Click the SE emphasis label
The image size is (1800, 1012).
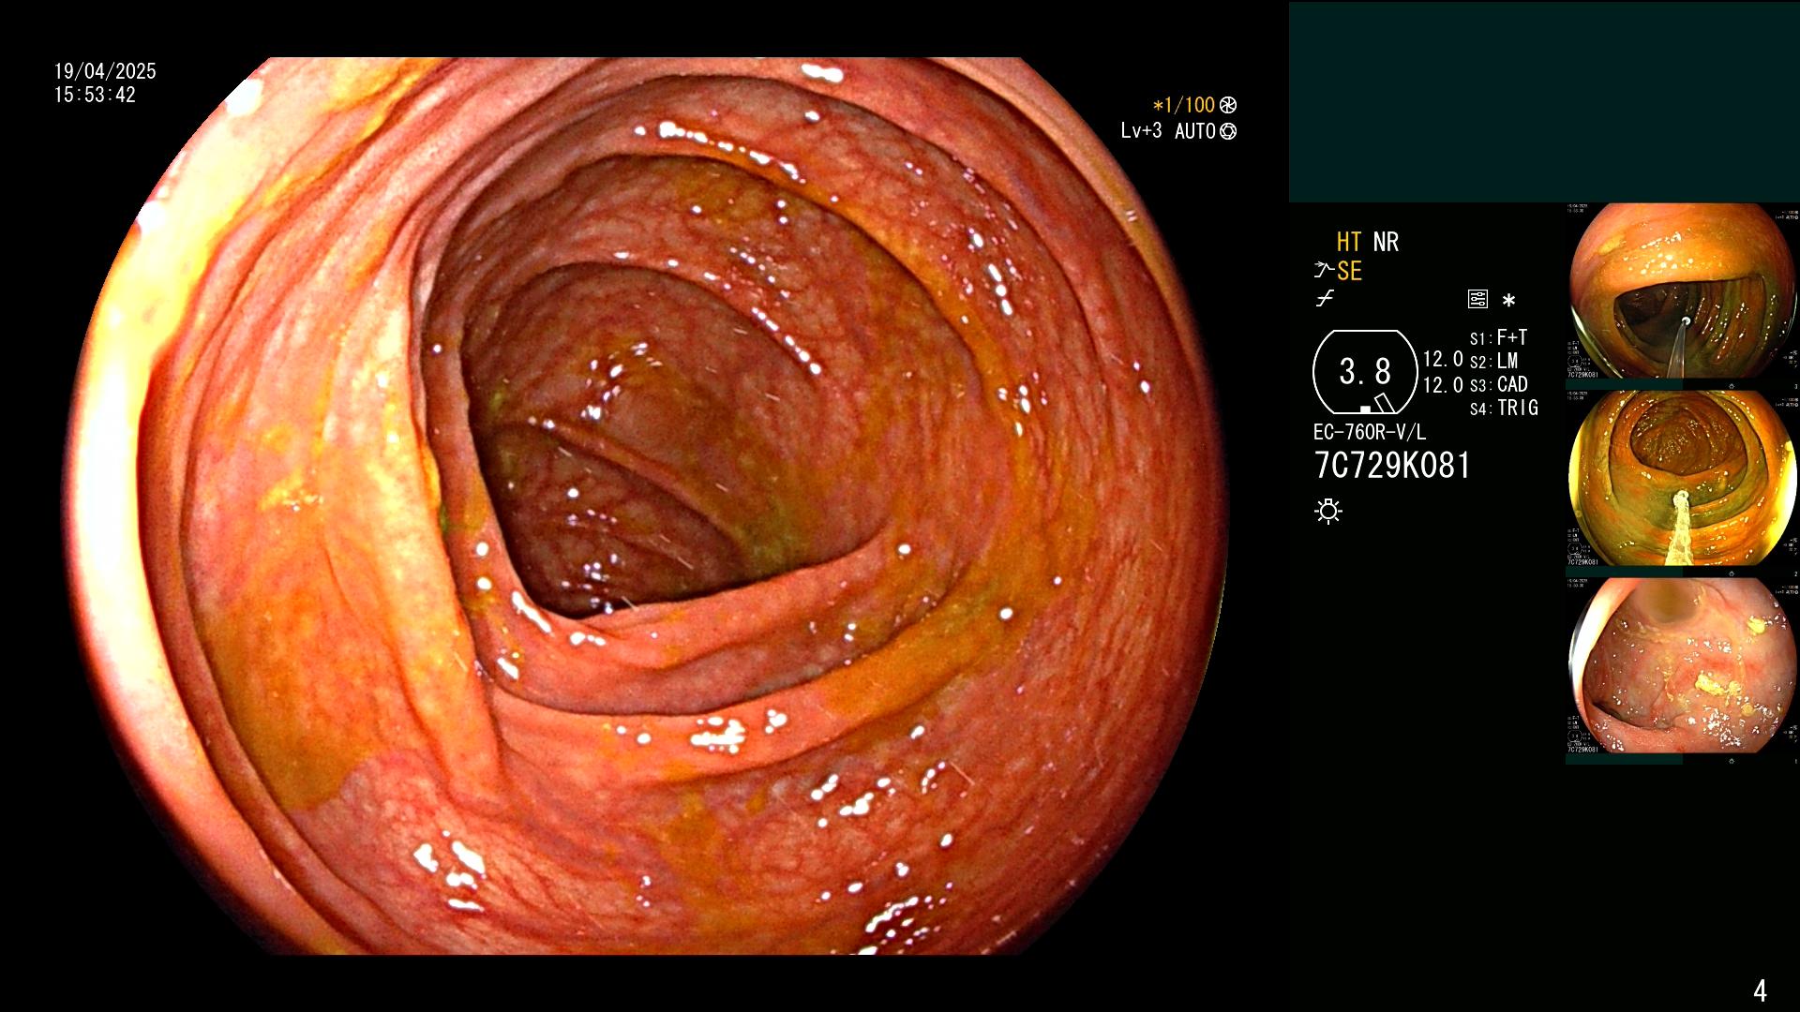(1349, 271)
